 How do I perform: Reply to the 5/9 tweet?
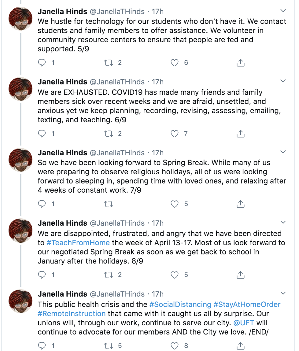42,63
